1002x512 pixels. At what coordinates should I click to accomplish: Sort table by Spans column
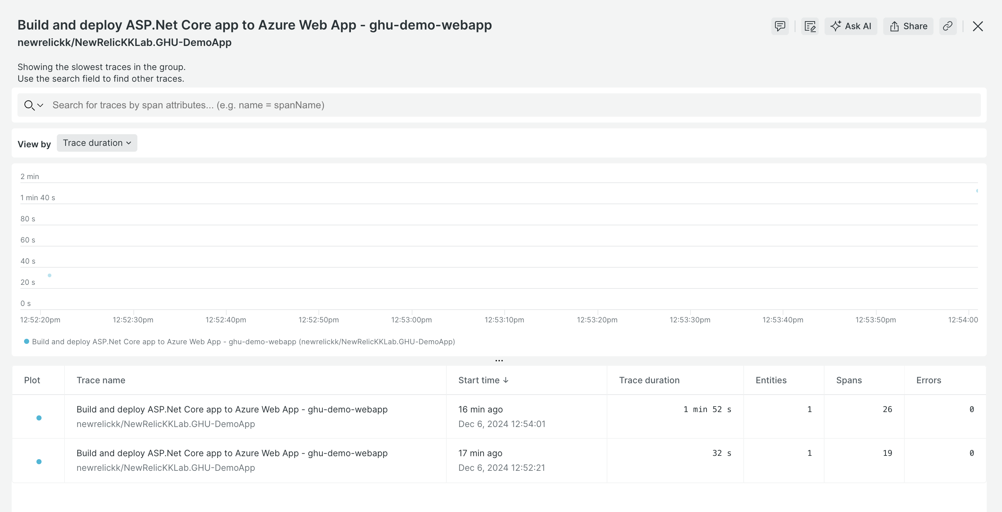(849, 380)
